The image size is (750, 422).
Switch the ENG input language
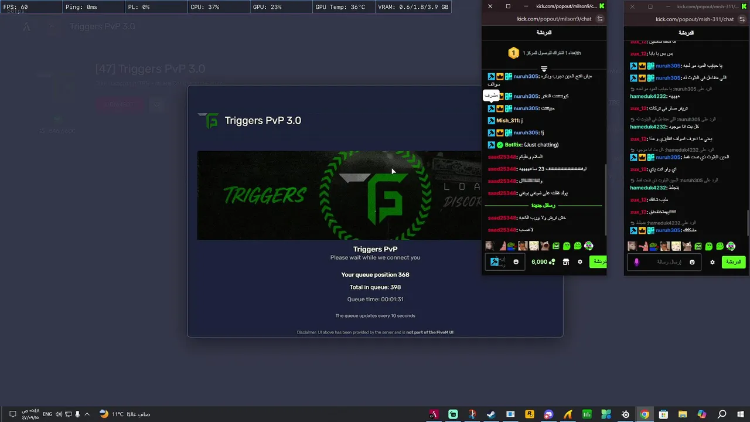pyautogui.click(x=47, y=414)
